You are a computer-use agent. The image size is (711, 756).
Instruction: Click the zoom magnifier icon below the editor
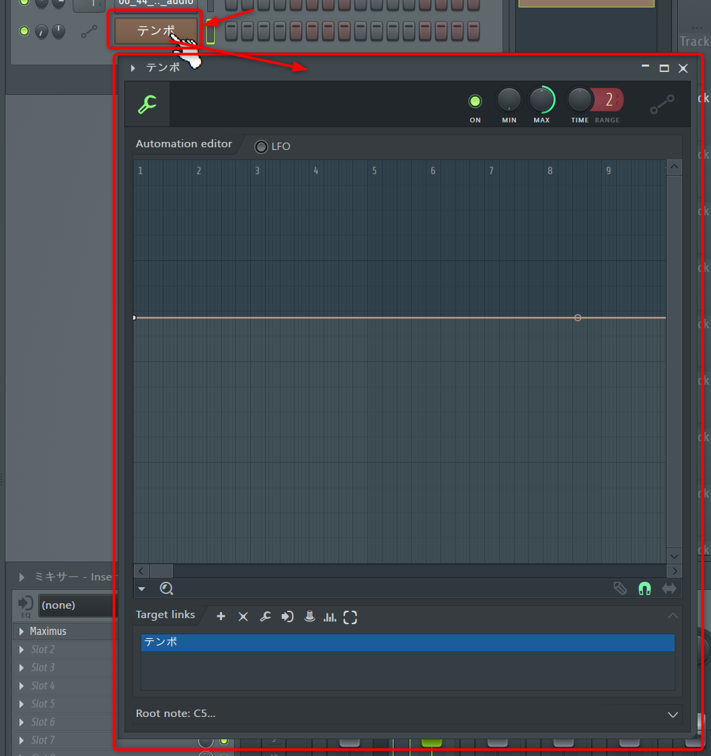(x=166, y=589)
